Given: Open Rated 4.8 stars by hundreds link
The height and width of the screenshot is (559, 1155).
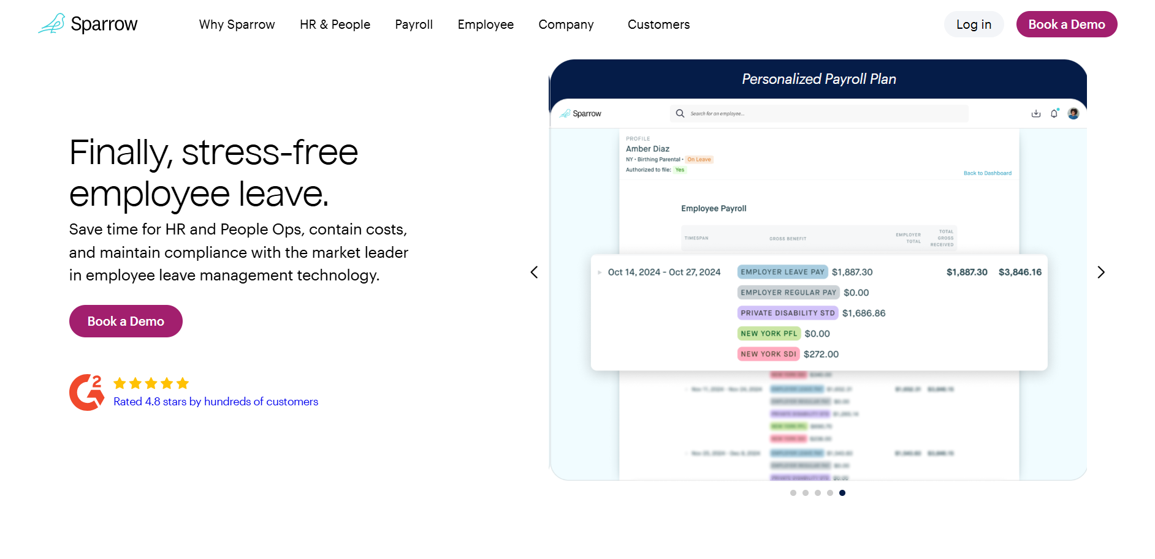Looking at the screenshot, I should click(216, 402).
